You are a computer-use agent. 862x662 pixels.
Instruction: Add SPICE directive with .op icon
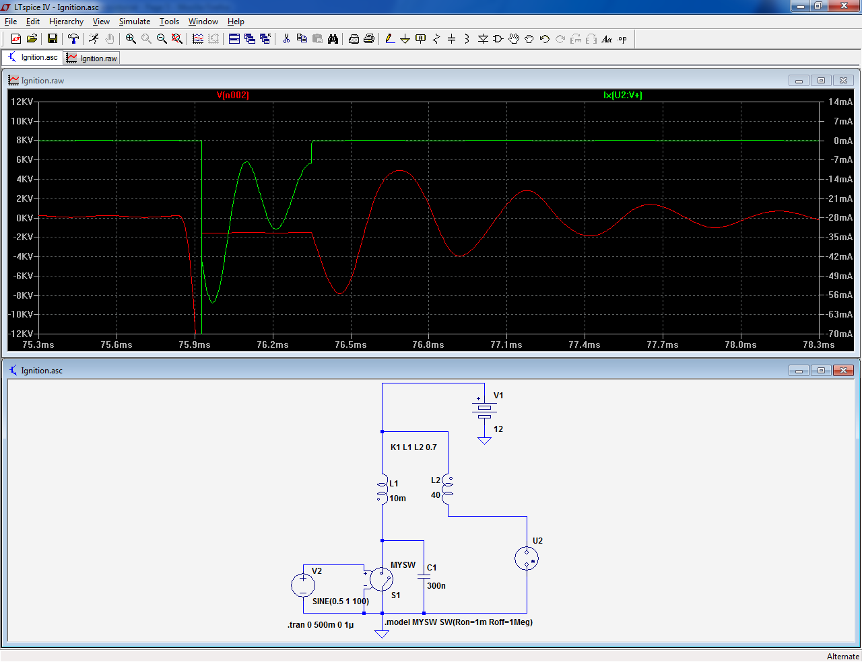(622, 39)
